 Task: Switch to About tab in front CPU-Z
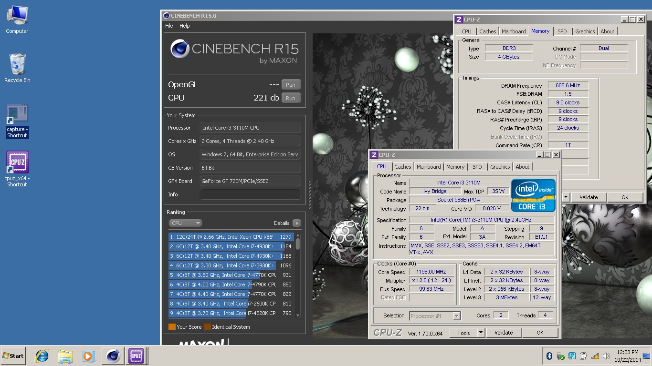(x=523, y=167)
